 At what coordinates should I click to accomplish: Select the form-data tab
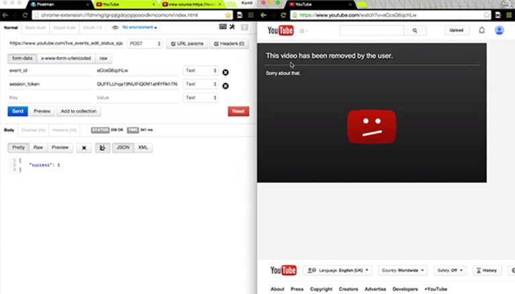pyautogui.click(x=22, y=58)
